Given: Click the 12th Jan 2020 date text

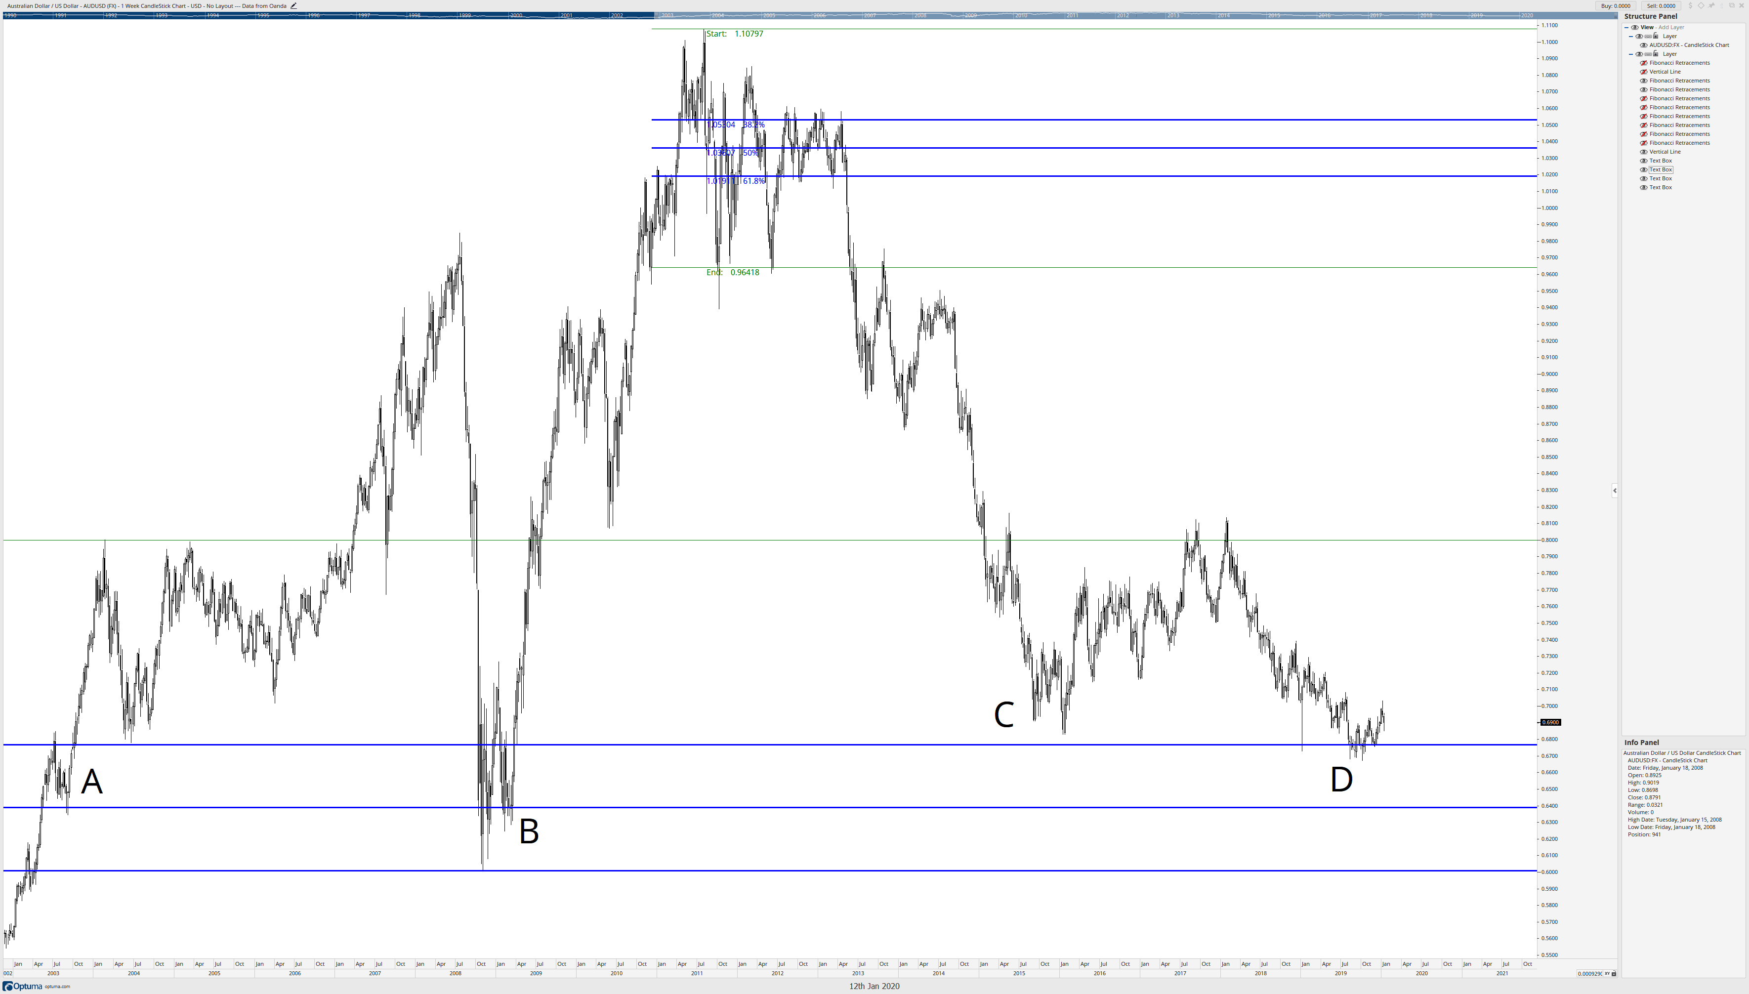Looking at the screenshot, I should [x=874, y=987].
